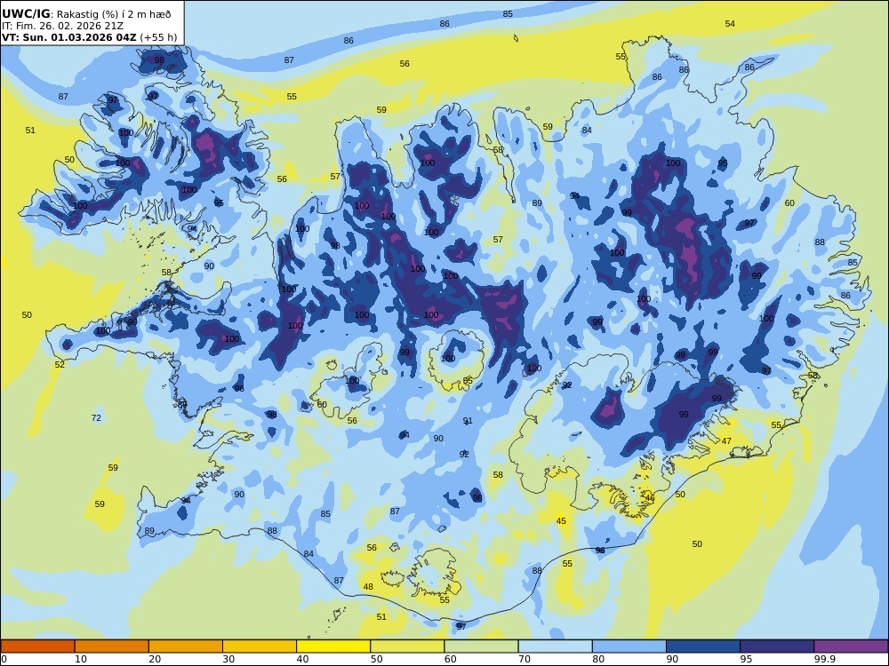Click the golden 30–40 legend swatch
Image resolution: width=889 pixels, height=666 pixels.
(x=260, y=646)
